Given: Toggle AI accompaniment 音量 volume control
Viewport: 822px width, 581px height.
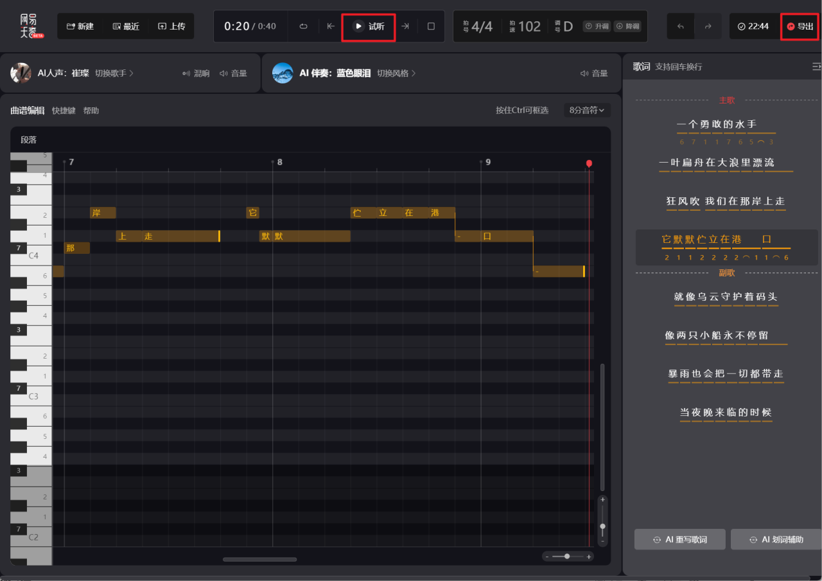Looking at the screenshot, I should 594,73.
